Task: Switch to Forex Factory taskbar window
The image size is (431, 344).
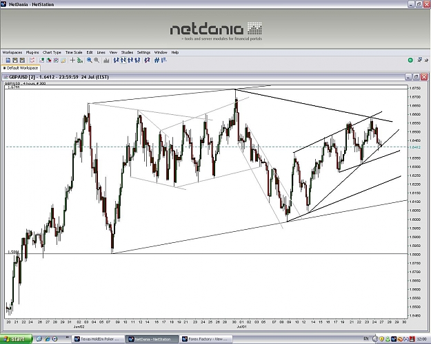Action: point(206,339)
